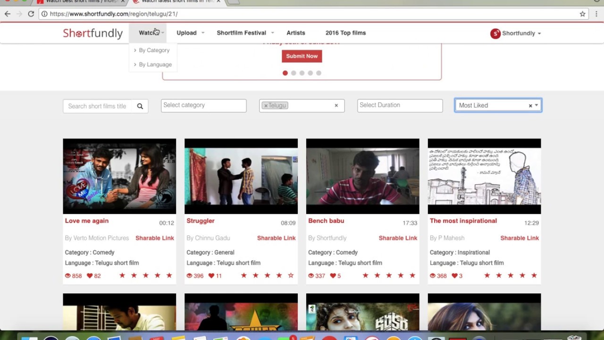Play the Bench babu video thumbnail

(x=363, y=176)
